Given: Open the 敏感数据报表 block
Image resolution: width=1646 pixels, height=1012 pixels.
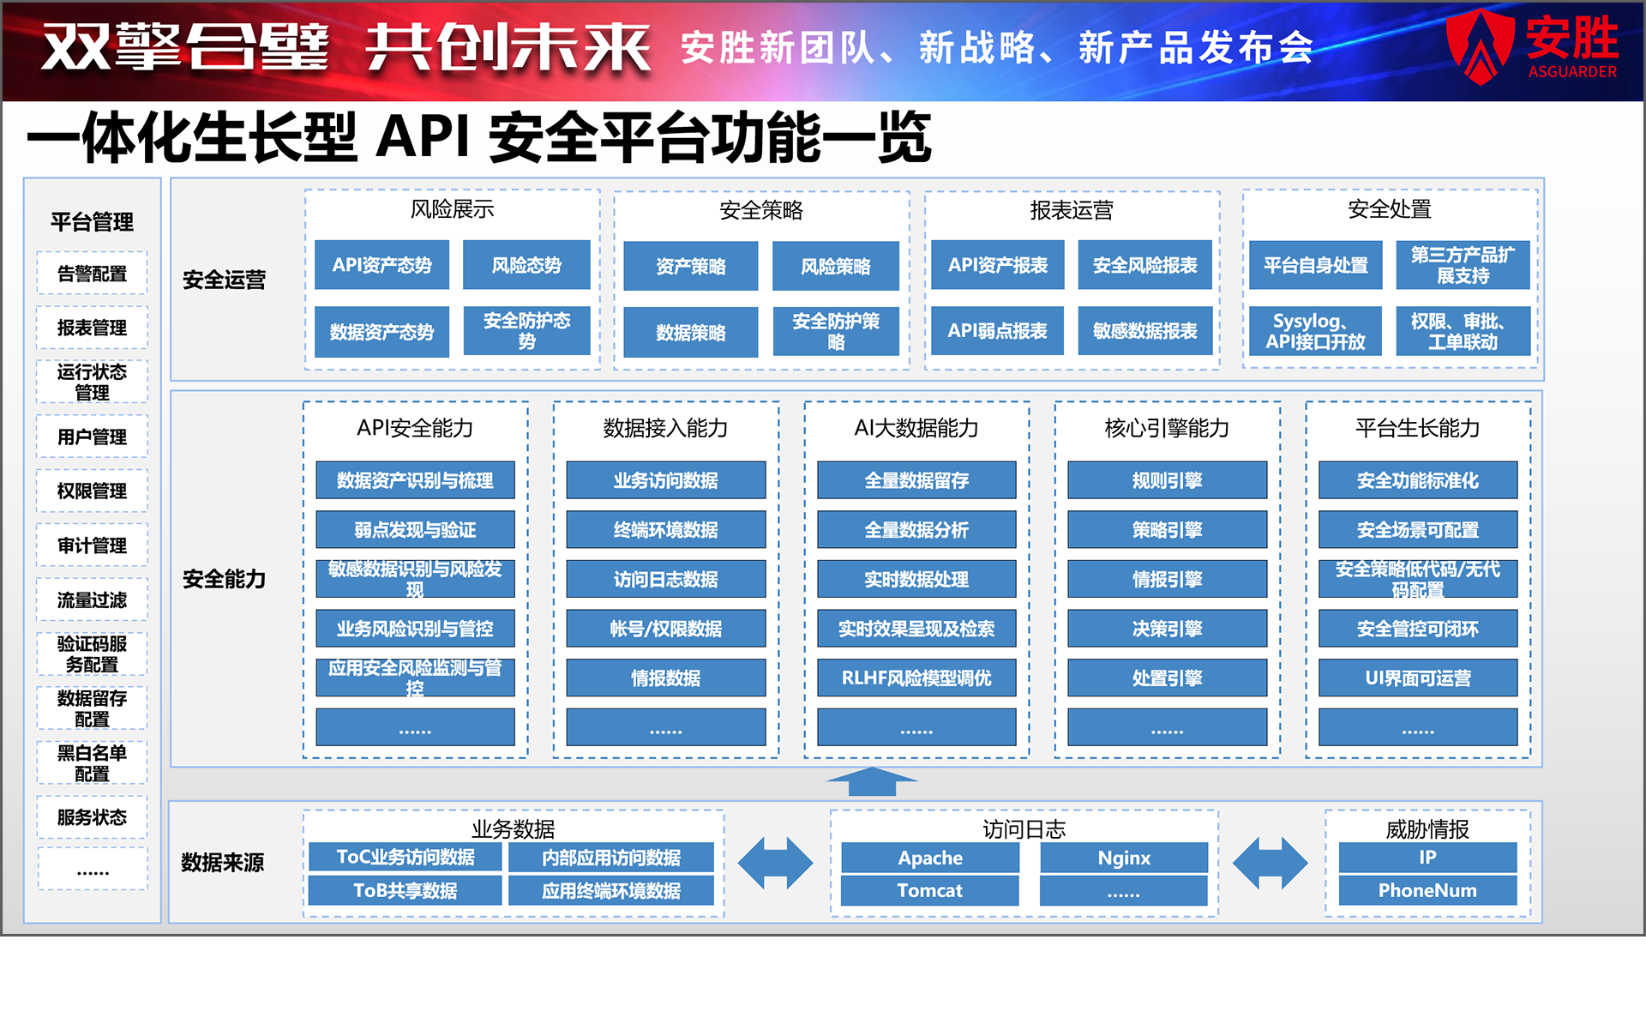Looking at the screenshot, I should (x=1145, y=331).
